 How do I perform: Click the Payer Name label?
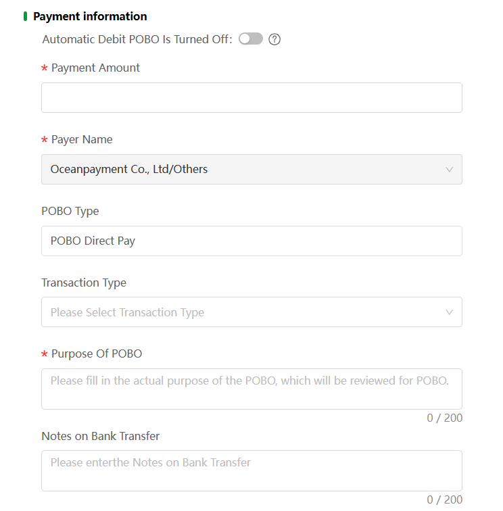click(x=82, y=139)
